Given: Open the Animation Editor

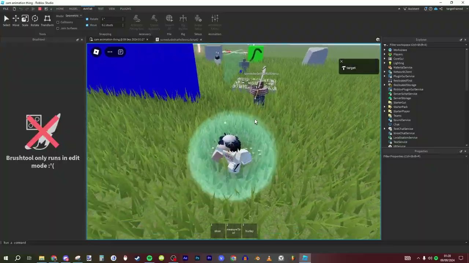Looking at the screenshot, I should [x=215, y=20].
